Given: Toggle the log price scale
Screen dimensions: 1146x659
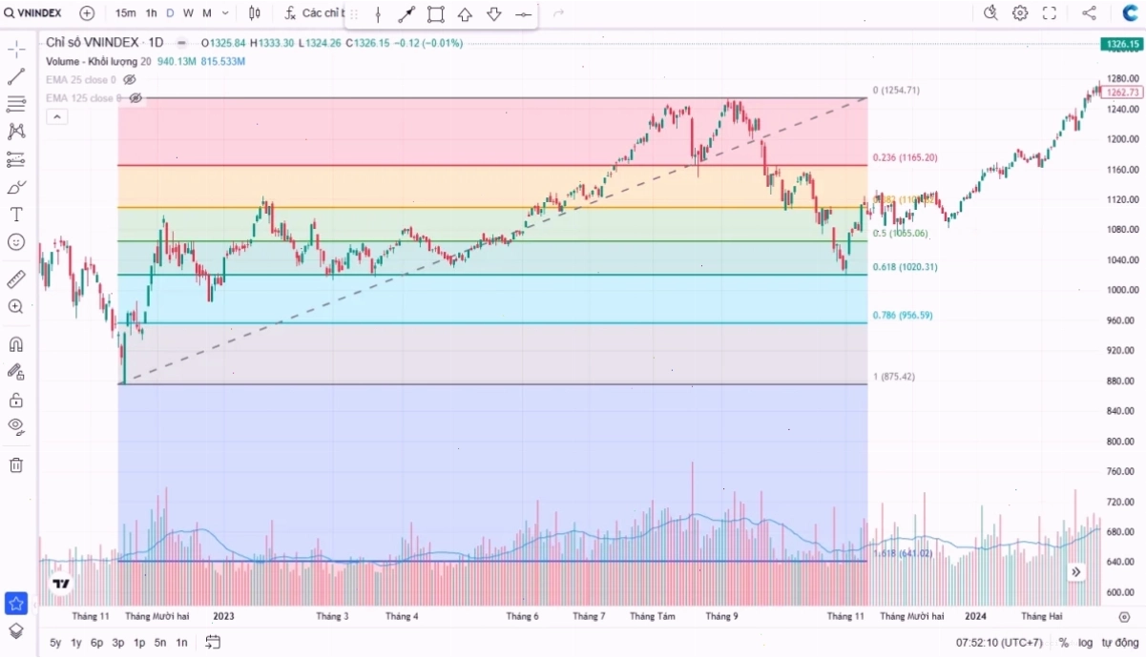Looking at the screenshot, I should tap(1087, 643).
